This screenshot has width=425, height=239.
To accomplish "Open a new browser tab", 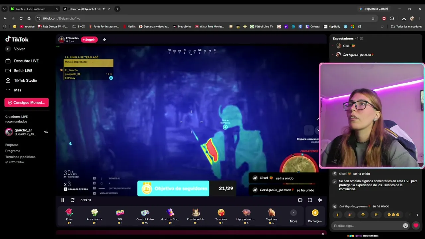I will pos(117,9).
